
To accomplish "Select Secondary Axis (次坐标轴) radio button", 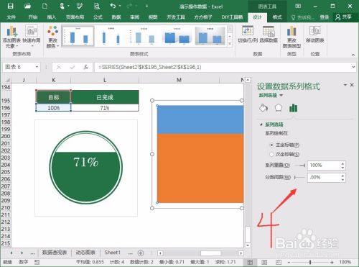I will point(271,154).
